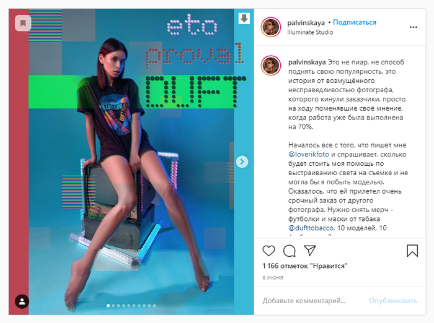Save post with bookmark icon under caption
This screenshot has height=323, width=434.
click(412, 251)
